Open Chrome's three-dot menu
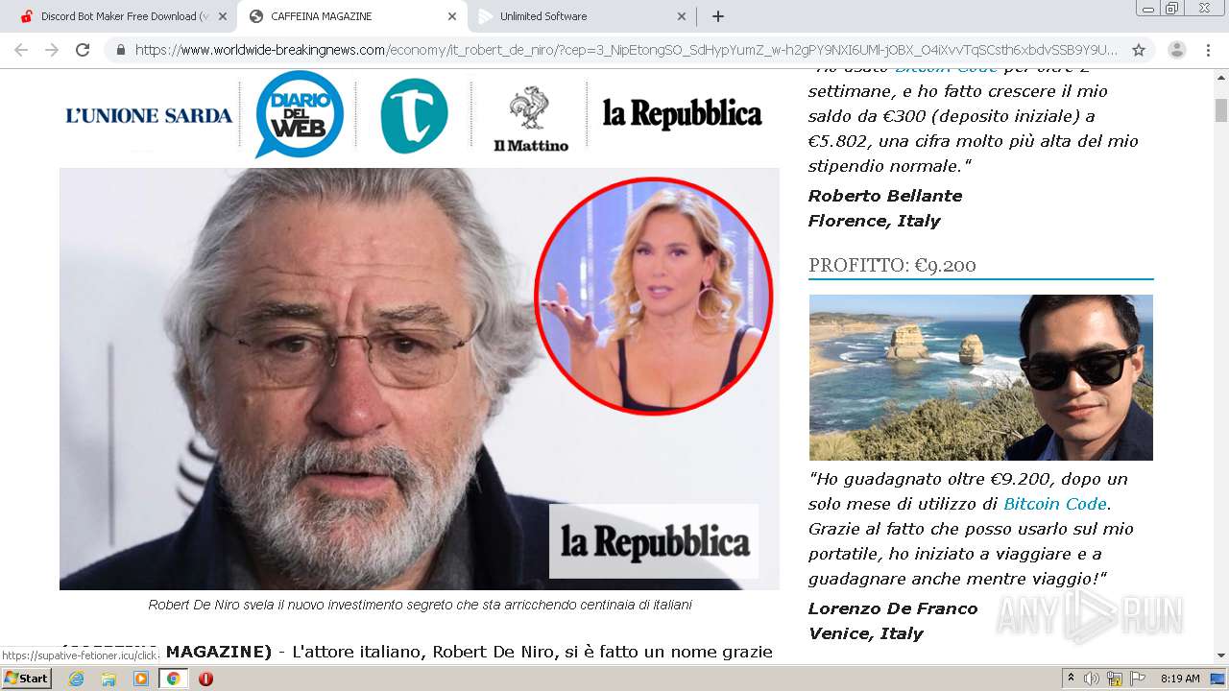This screenshot has height=691, width=1229. tap(1209, 50)
